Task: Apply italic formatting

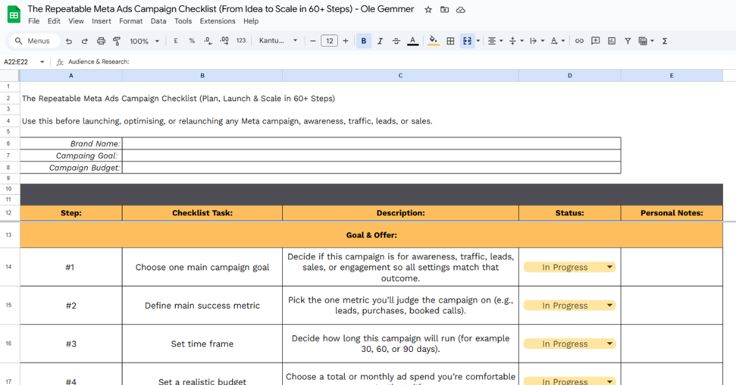Action: [380, 41]
